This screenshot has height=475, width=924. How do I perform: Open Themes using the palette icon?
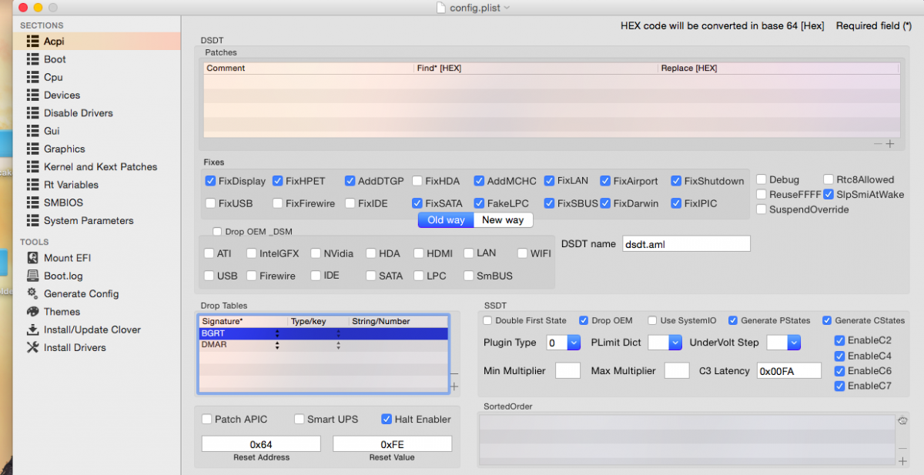point(32,312)
